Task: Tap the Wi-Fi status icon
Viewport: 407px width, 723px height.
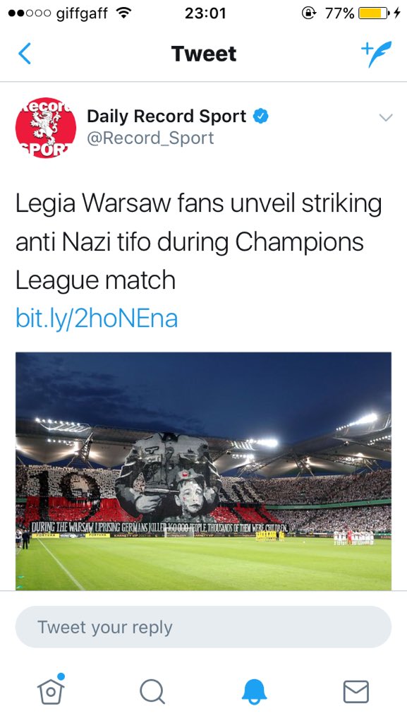Action: [123, 13]
